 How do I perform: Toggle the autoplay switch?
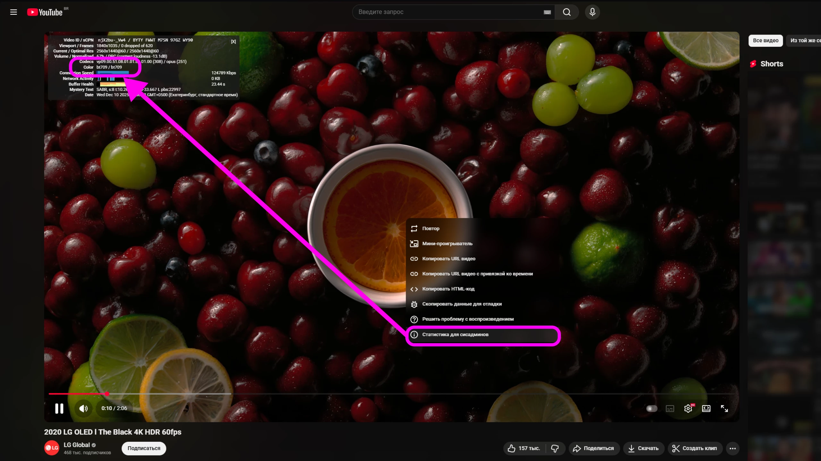pos(651,408)
